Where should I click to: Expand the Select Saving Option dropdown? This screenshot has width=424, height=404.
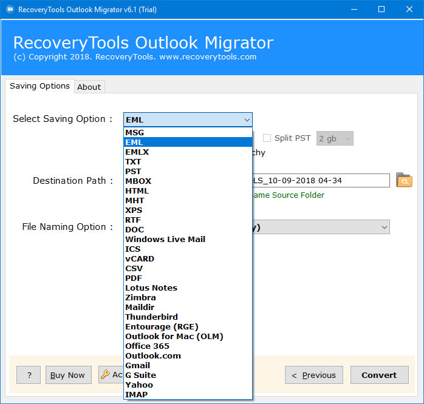tap(188, 120)
